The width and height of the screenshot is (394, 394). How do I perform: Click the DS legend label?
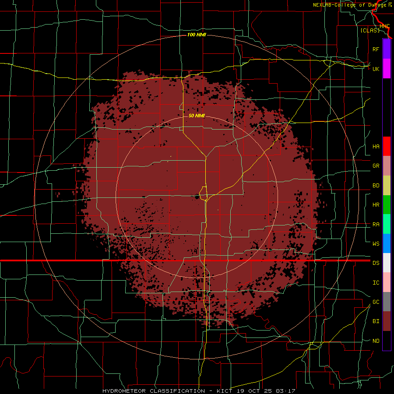(x=376, y=263)
